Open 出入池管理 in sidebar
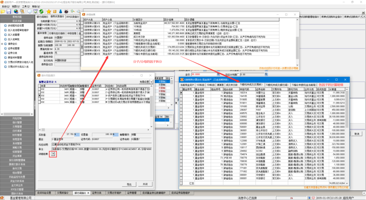This screenshot has height=200, width=366. click(14, 35)
